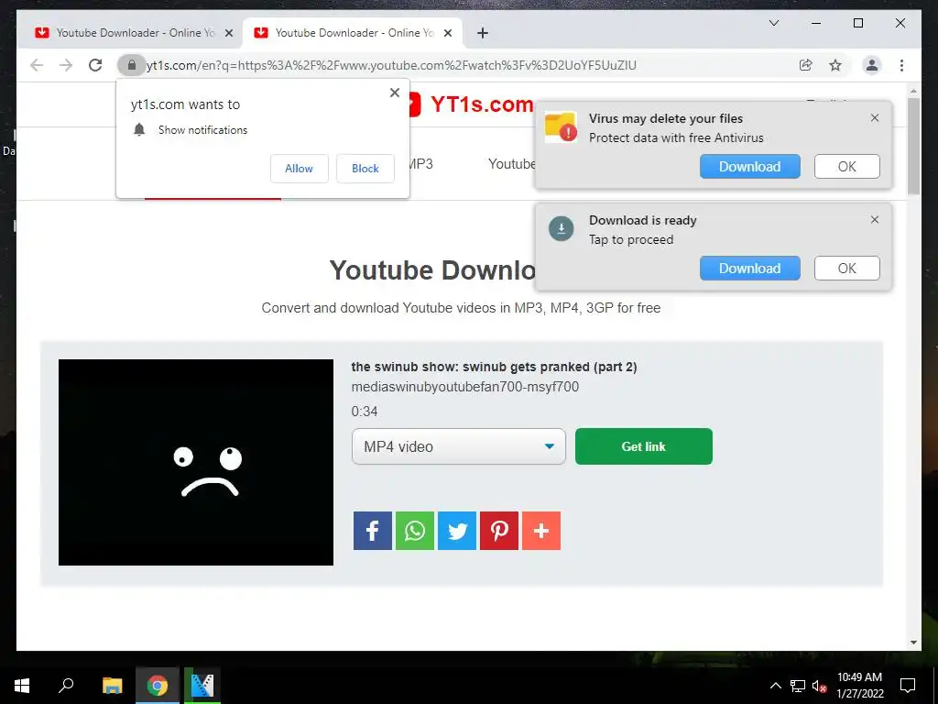Image resolution: width=938 pixels, height=704 pixels.
Task: Click the scrollbar down arrow
Action: [x=913, y=643]
